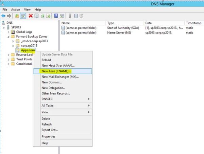Choose New Host (A or AAAA)...
This screenshot has width=204, height=154.
coord(63,66)
